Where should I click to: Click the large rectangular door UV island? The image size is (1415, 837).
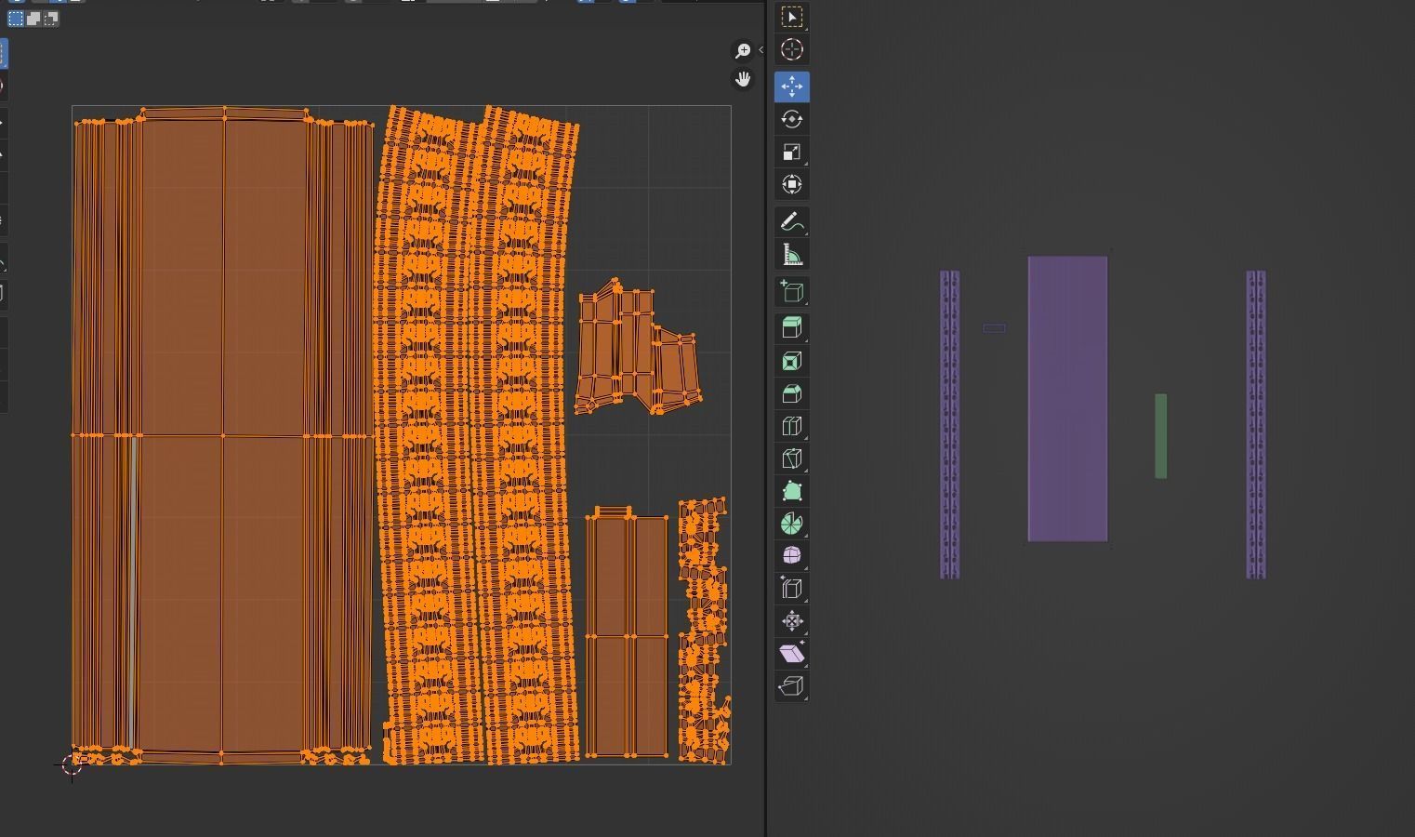[223, 435]
